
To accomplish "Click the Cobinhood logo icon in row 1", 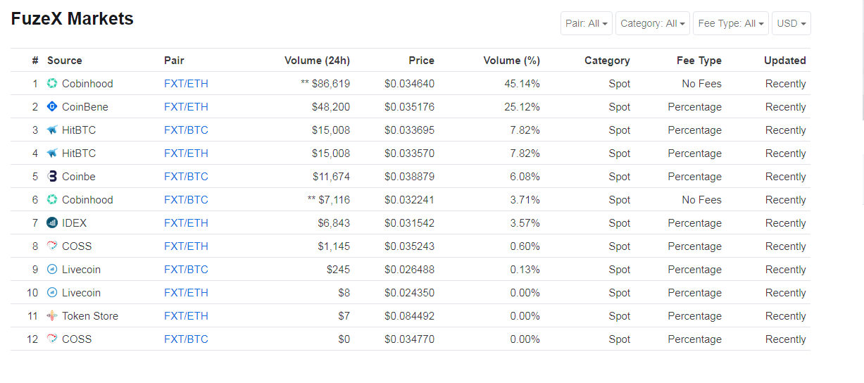I will [52, 84].
